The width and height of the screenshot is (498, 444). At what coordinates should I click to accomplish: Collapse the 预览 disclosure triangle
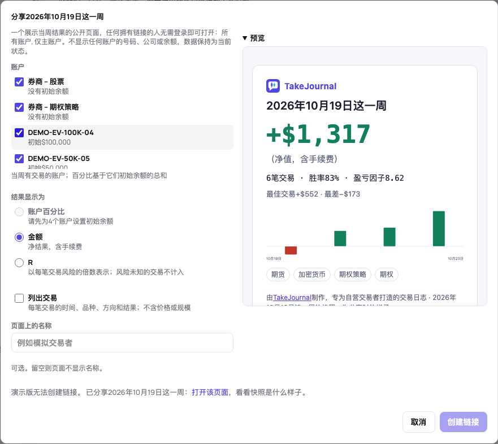click(x=245, y=38)
